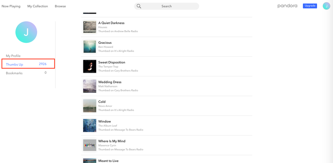Select the Where Is My Mind artwork

(x=90, y=145)
